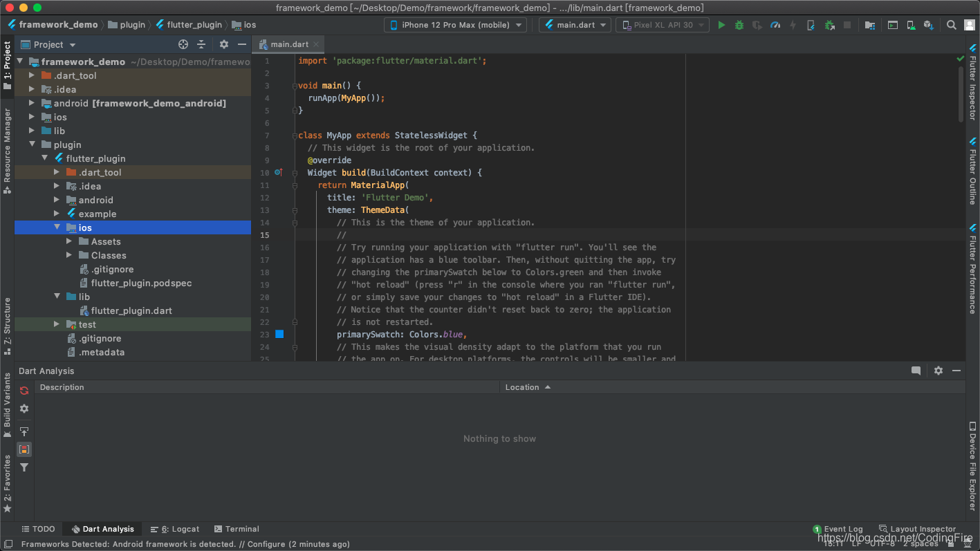Click the run configurations icon left of AVD Manager
The height and width of the screenshot is (551, 980).
coord(893,25)
